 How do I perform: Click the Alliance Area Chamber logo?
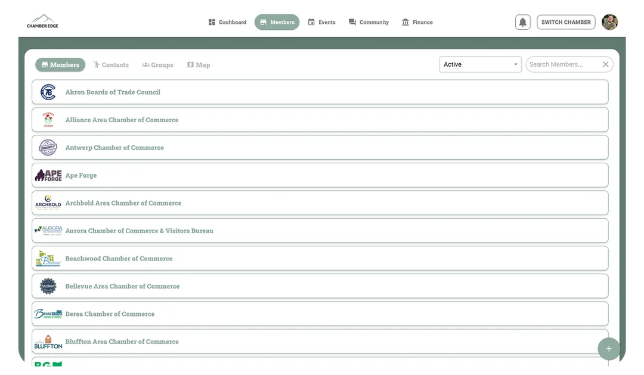[48, 119]
